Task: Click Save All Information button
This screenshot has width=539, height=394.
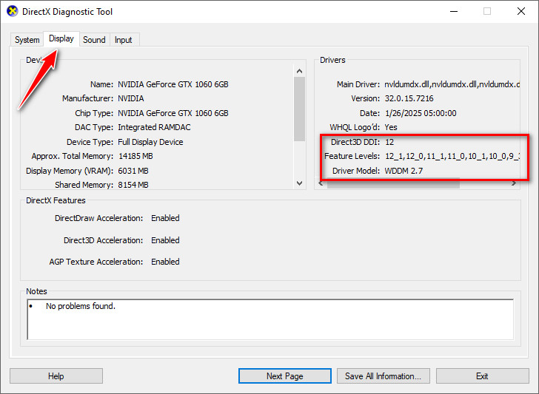Action: [383, 376]
